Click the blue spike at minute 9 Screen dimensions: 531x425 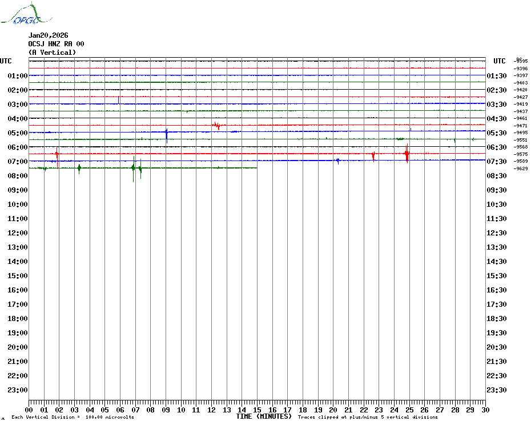click(x=166, y=135)
